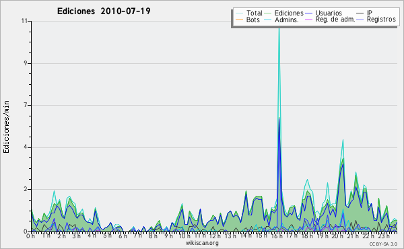Select the "Reg. de adm." legend label
Screen dimensions: 404x249
click(x=335, y=20)
